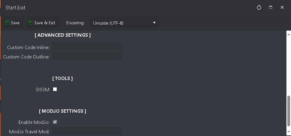Click the vertical scrollbar thumb
Image resolution: width=291 pixels, height=136 pixels.
tap(289, 111)
